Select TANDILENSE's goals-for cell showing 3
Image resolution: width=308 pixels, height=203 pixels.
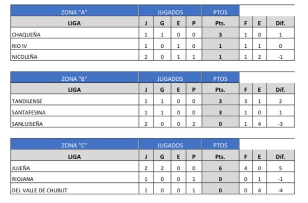point(246,100)
